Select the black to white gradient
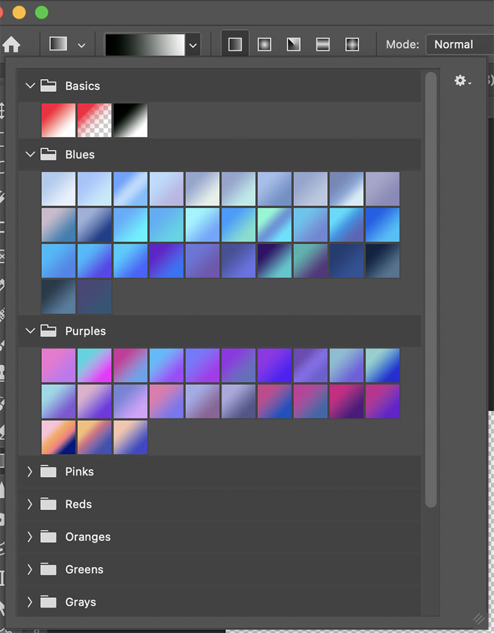The width and height of the screenshot is (494, 633). tap(130, 120)
